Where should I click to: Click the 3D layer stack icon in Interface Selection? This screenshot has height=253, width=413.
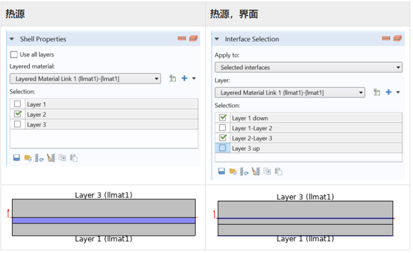point(397,38)
